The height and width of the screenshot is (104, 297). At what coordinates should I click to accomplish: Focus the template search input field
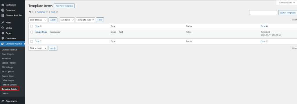point(263,13)
